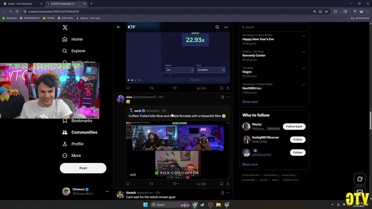Follow thebigMD15burner
Image resolution: width=372 pixels, height=209 pixels.
[298, 140]
